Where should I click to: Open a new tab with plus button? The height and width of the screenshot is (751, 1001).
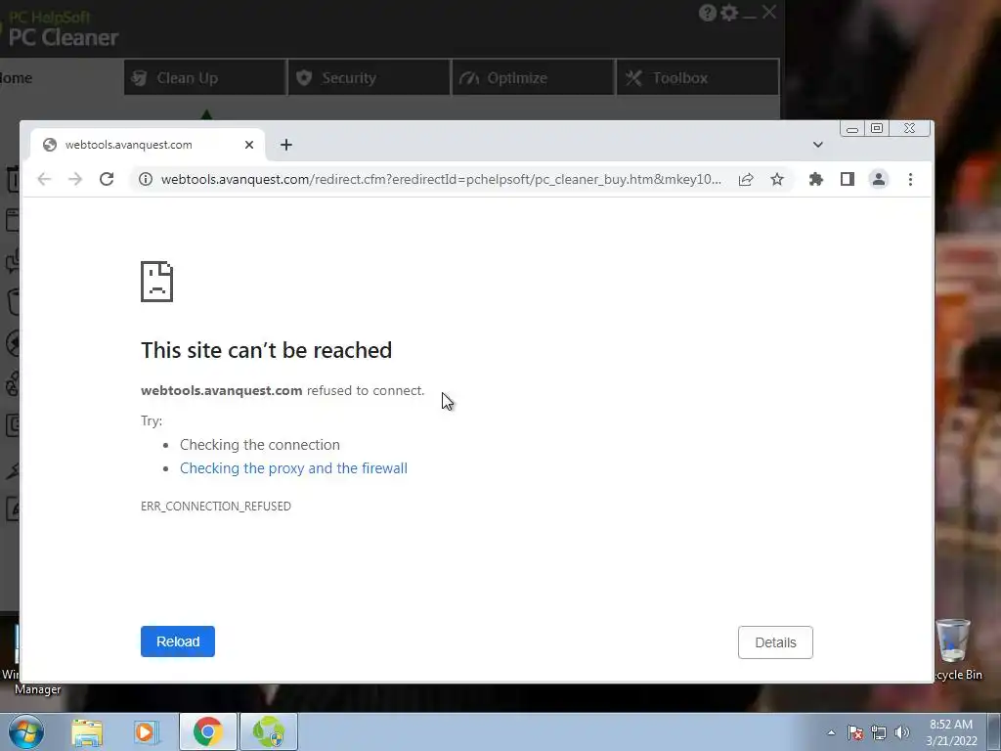click(x=286, y=145)
